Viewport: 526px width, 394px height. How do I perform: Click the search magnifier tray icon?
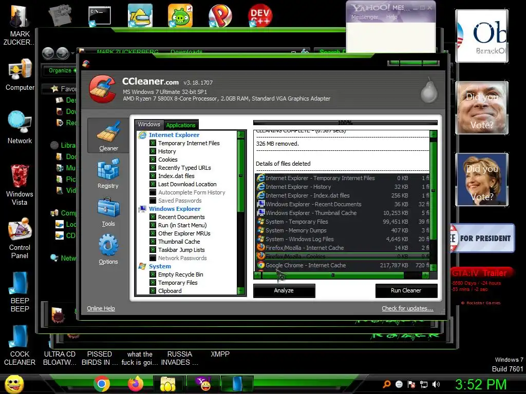(386, 384)
